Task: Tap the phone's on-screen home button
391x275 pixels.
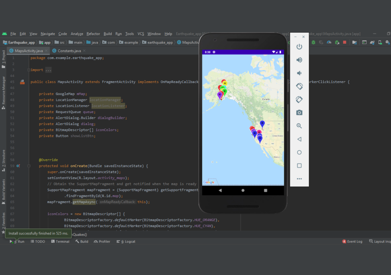Action: pos(243,190)
